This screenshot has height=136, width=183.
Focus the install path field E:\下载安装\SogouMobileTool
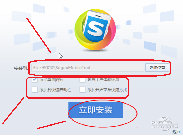[x=88, y=68]
